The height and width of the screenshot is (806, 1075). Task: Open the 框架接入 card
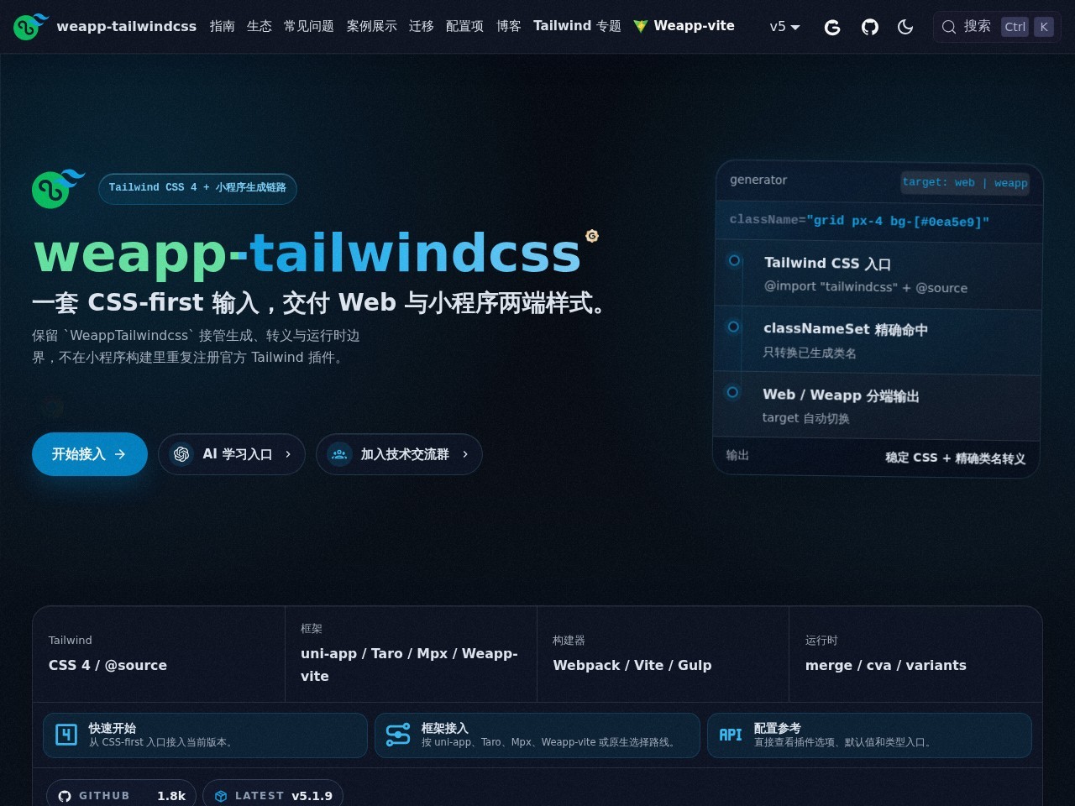click(x=537, y=735)
